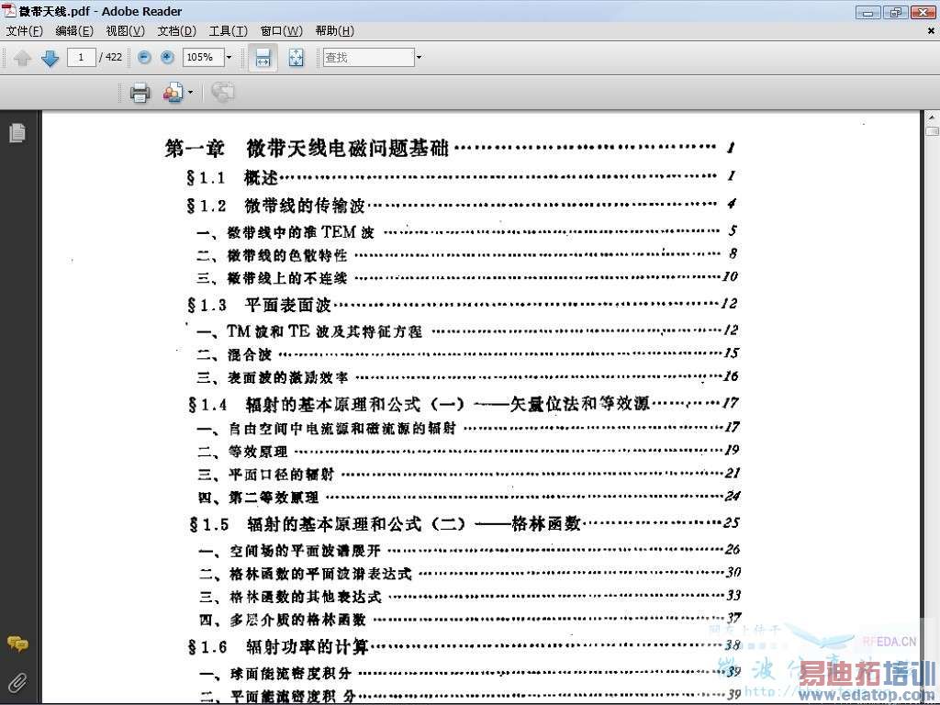The image size is (940, 705).
Task: Open 文件(F) menu
Action: [x=24, y=30]
